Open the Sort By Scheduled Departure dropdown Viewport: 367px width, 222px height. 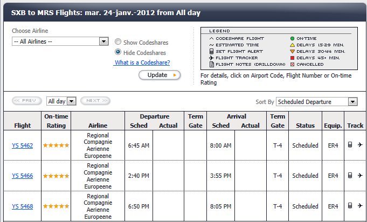[x=317, y=102]
